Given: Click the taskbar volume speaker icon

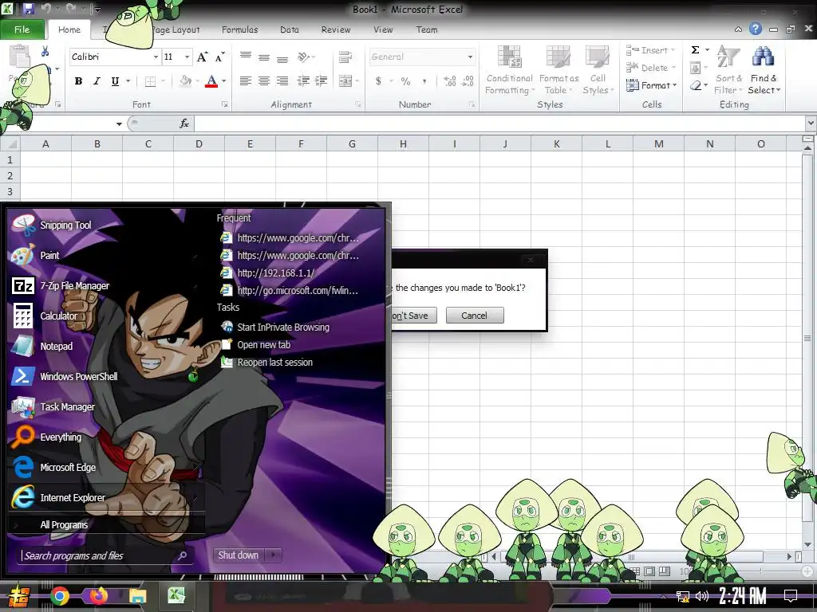Looking at the screenshot, I should 702,596.
